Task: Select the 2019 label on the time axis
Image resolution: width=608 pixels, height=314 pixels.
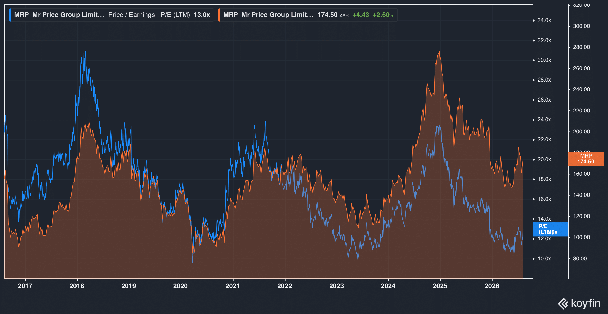Action: [129, 286]
